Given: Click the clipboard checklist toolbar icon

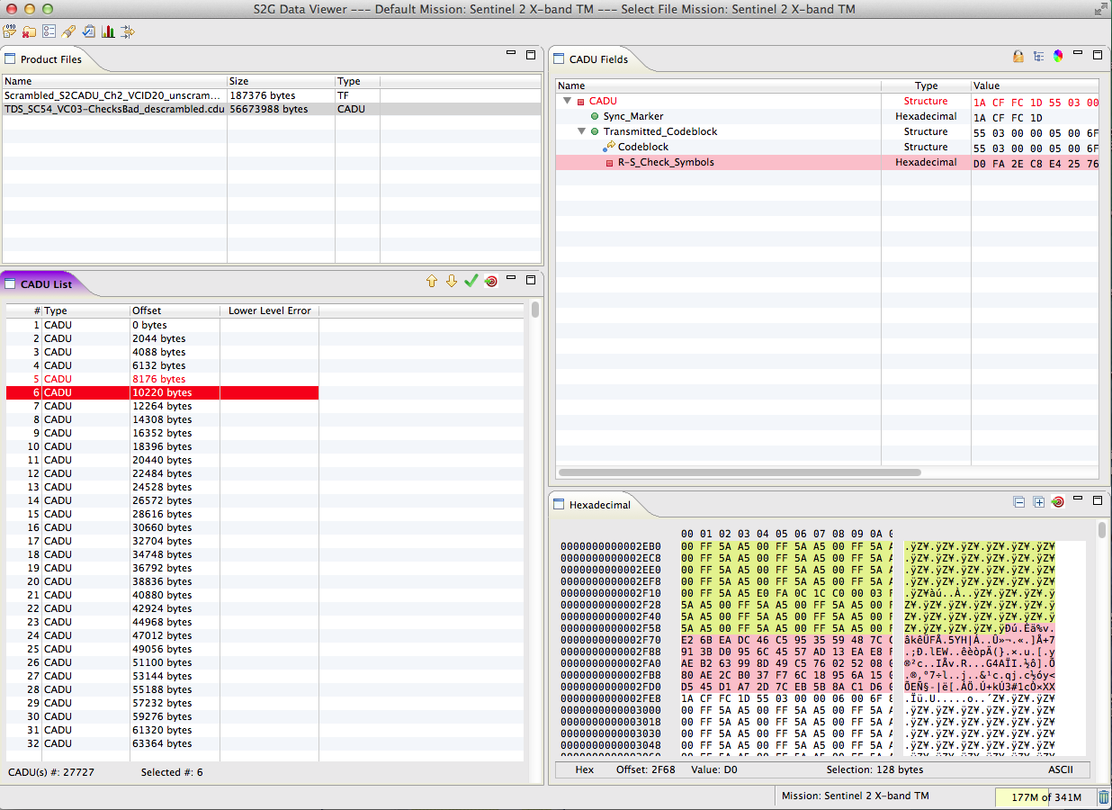Looking at the screenshot, I should point(88,31).
